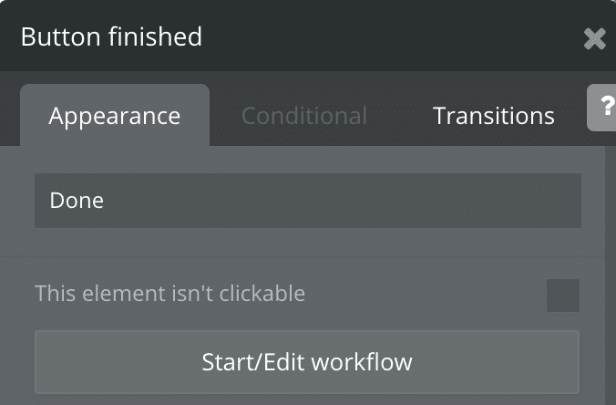Open the workflow editor for this button

coord(307,362)
